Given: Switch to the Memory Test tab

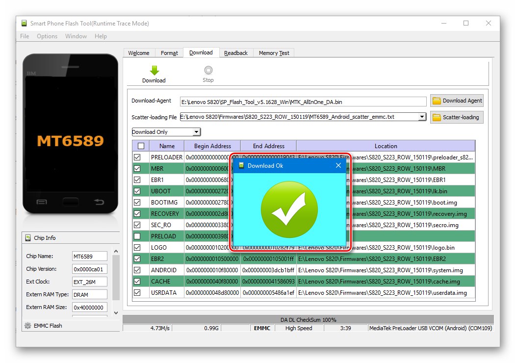Looking at the screenshot, I should pos(273,52).
